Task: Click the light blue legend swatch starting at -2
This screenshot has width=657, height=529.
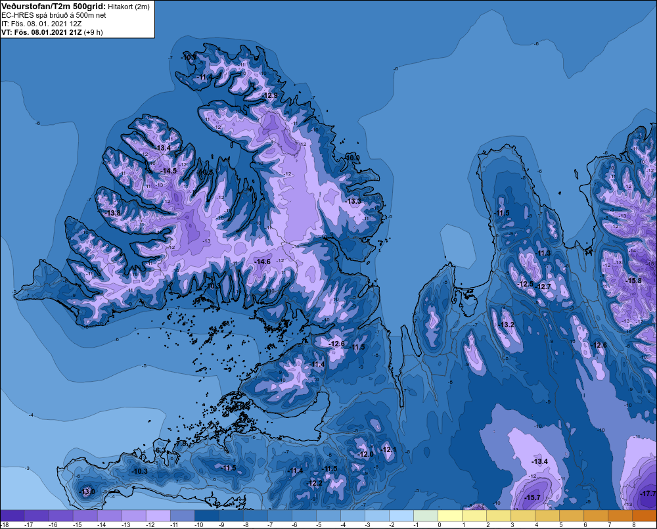Action: click(401, 516)
